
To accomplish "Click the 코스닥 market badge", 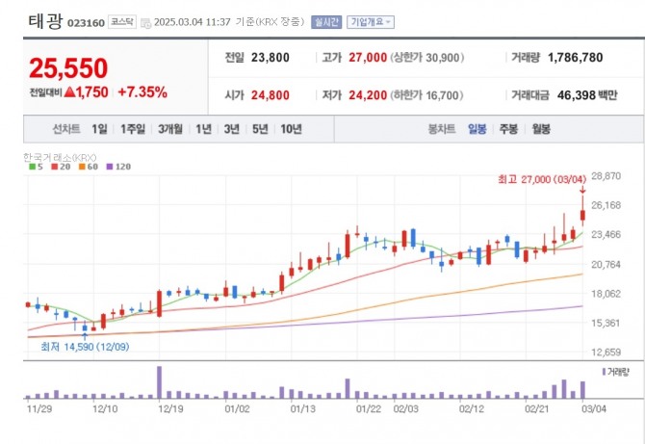I will (122, 22).
